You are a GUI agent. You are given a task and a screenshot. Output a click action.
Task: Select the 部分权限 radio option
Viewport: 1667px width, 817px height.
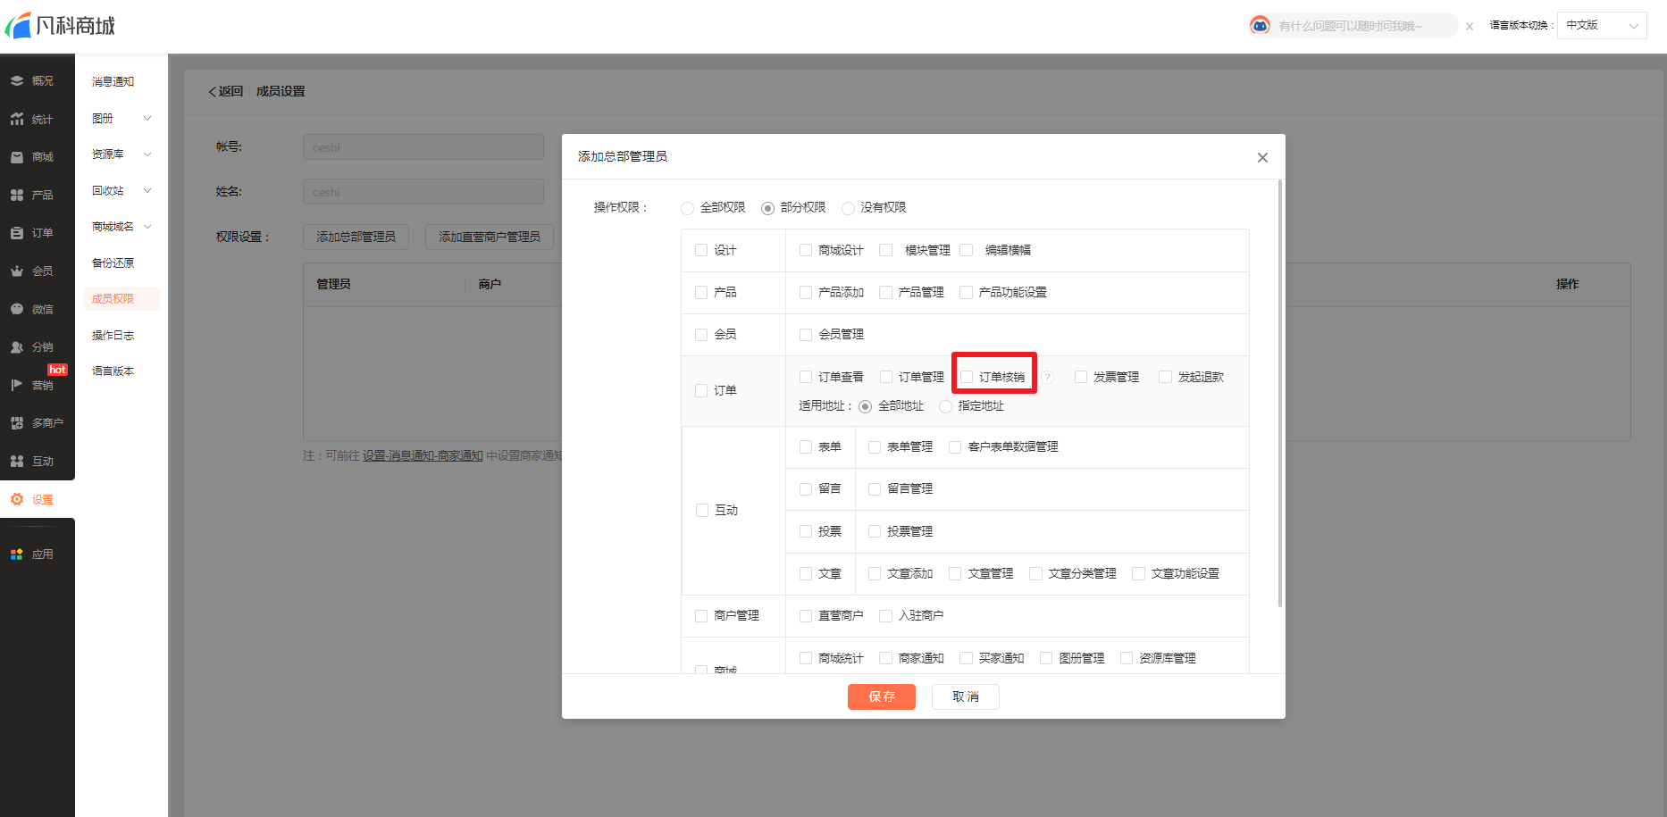767,208
